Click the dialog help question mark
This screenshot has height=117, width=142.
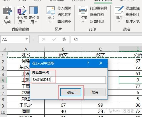88,63
